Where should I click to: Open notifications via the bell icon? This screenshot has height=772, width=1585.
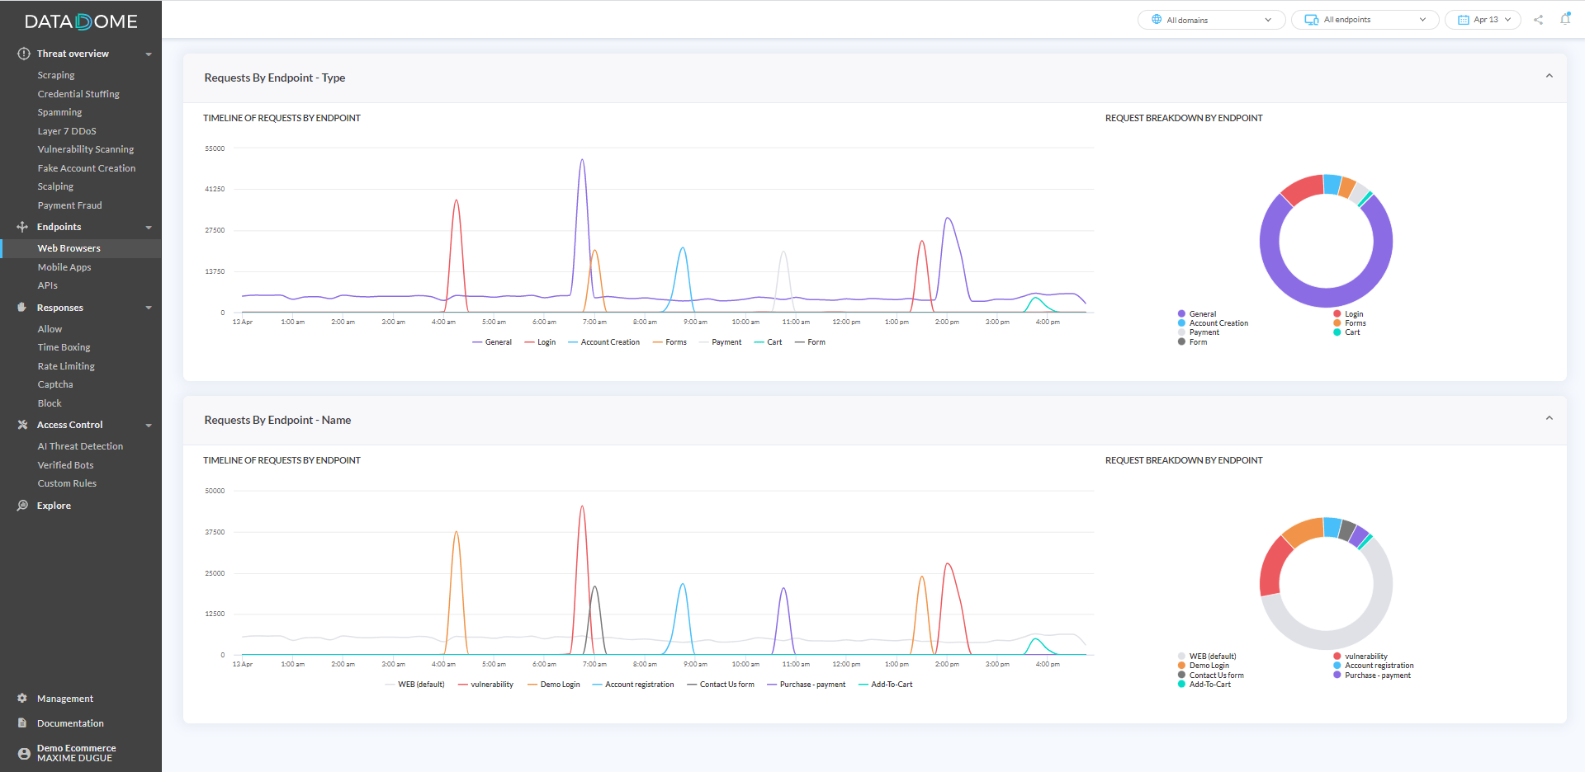[1566, 19]
